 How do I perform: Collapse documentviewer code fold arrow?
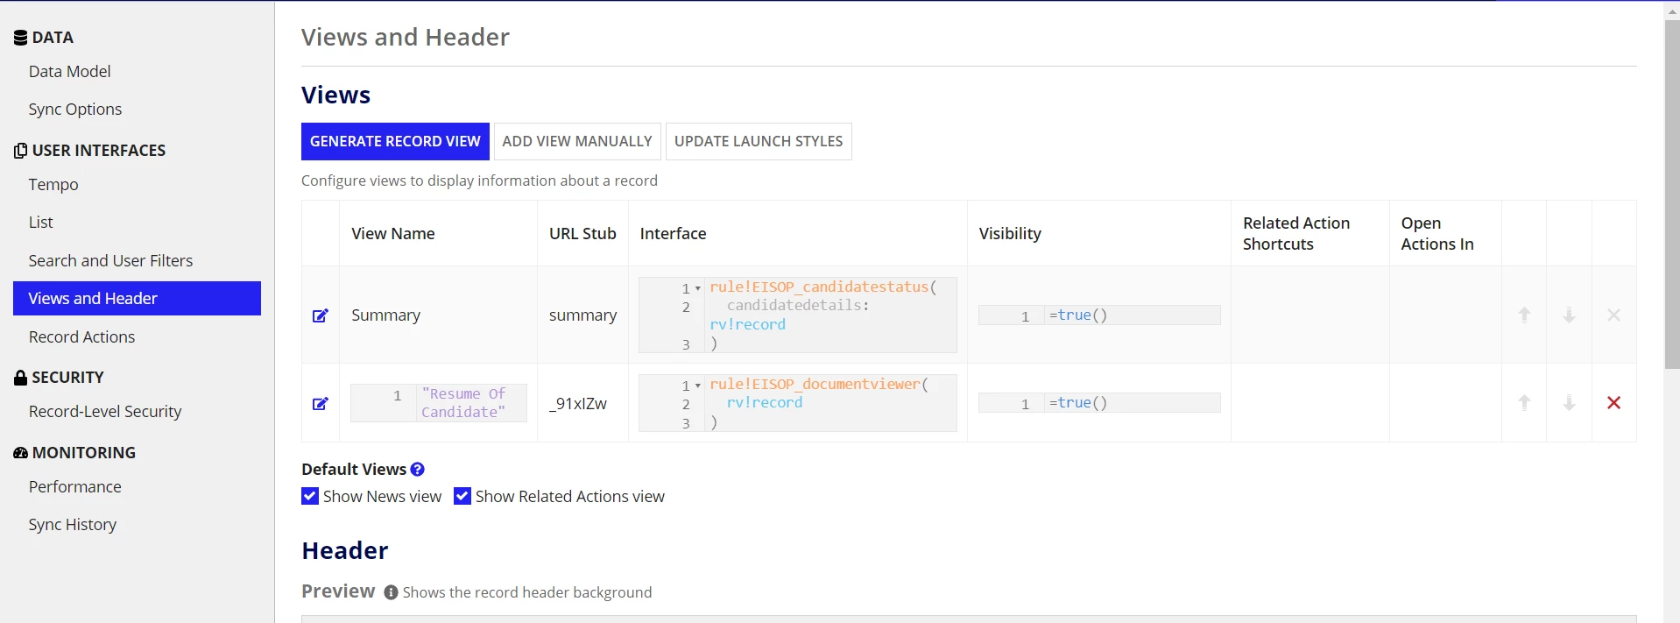pos(698,386)
